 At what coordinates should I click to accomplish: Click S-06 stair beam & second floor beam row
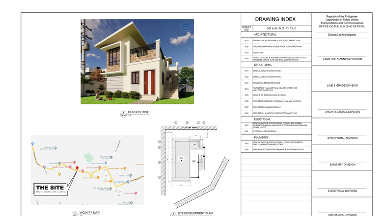(276, 101)
